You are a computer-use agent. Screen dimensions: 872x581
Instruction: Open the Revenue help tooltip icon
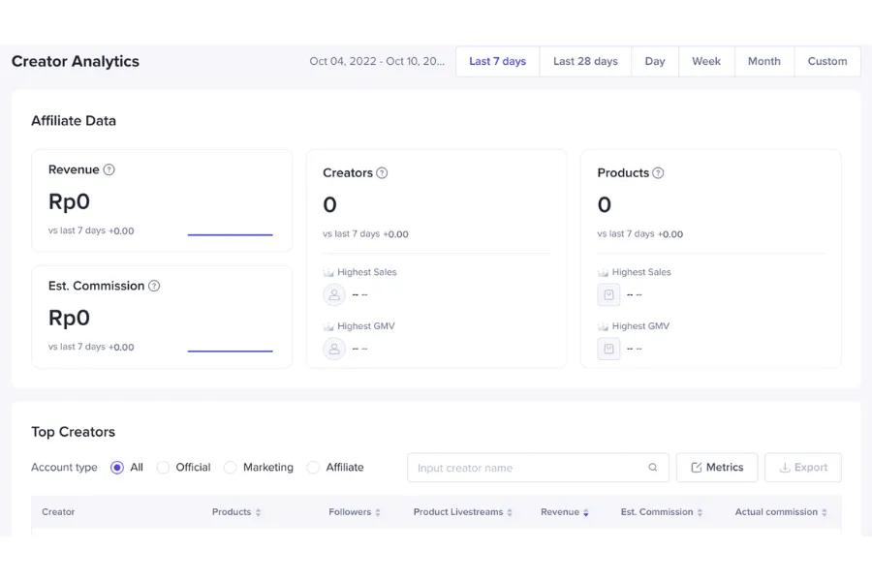(109, 169)
